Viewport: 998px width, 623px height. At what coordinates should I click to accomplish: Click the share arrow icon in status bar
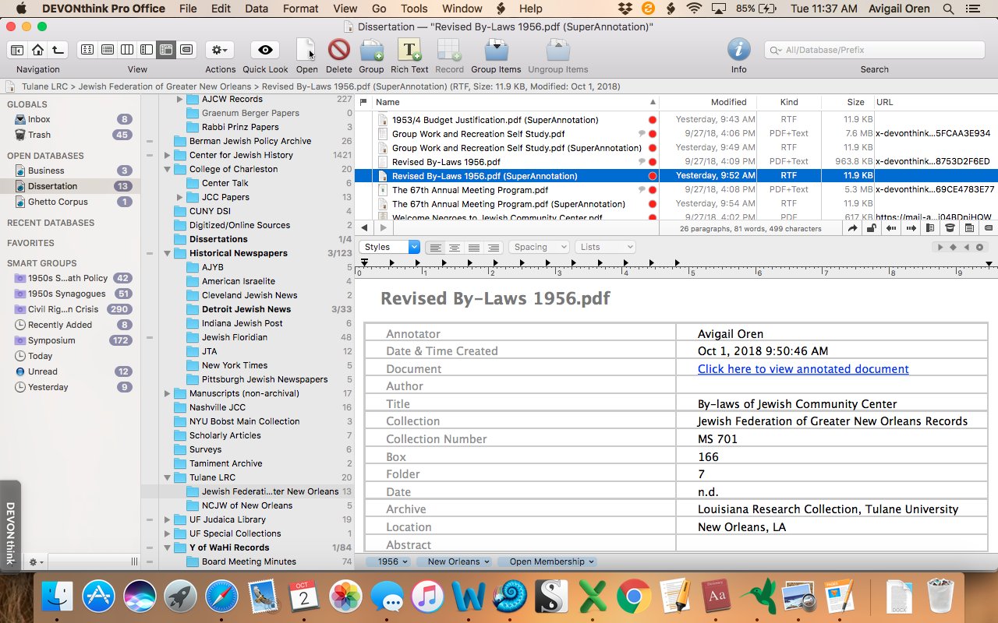tap(853, 228)
